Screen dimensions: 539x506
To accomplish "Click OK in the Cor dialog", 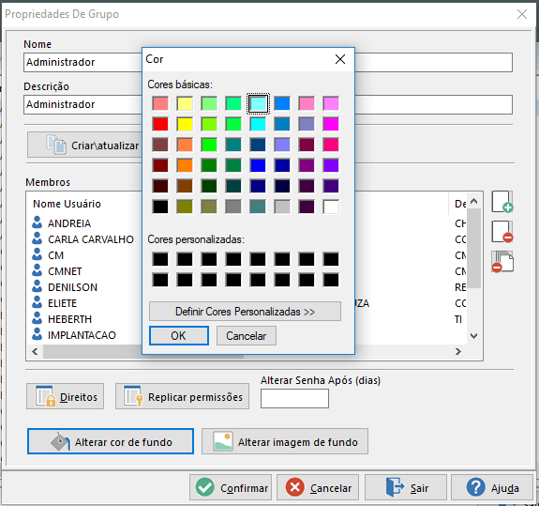I will 179,336.
